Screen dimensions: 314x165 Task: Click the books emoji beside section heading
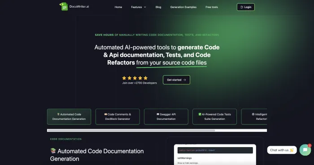[53, 151]
